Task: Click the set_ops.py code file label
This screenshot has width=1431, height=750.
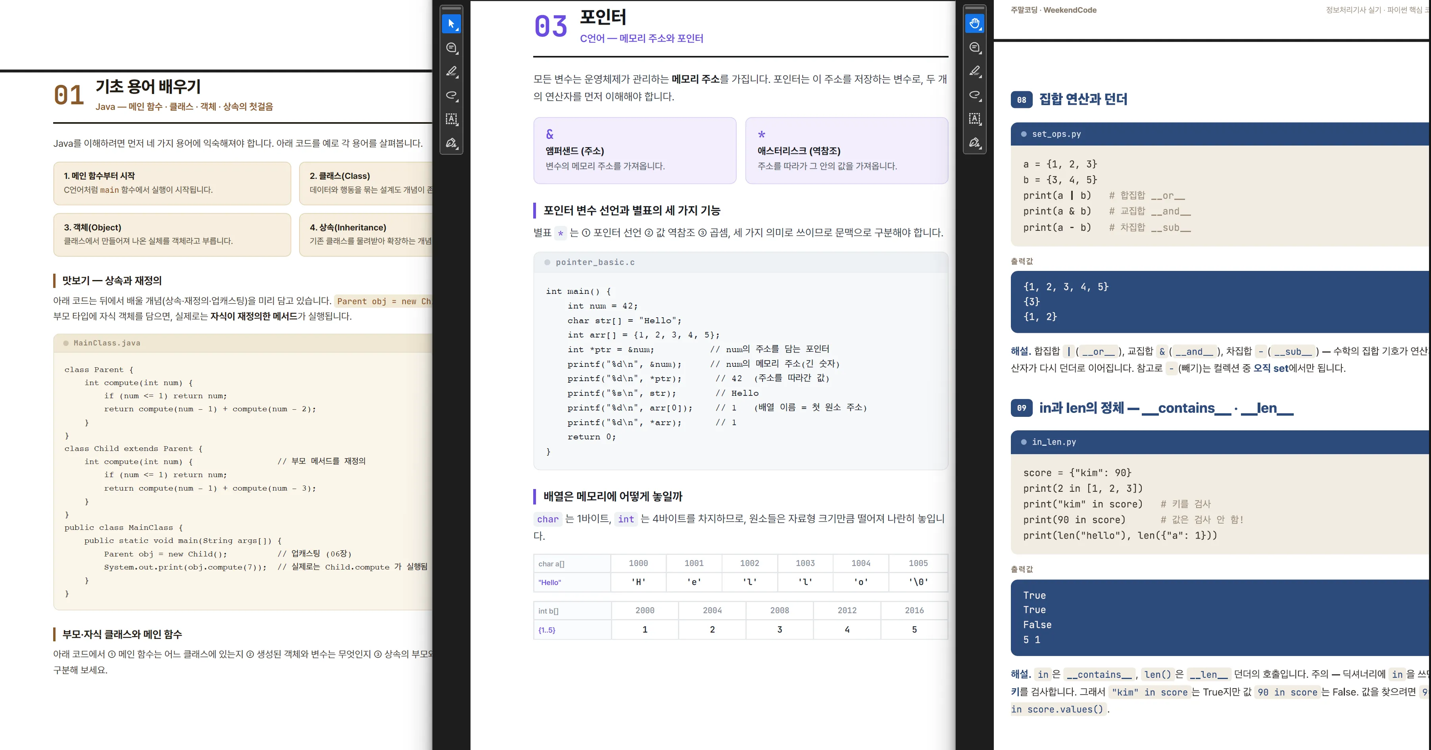Action: coord(1056,134)
